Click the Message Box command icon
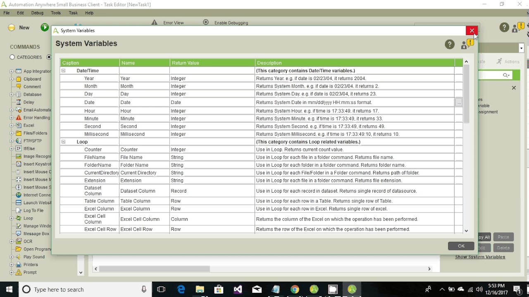 pos(19,233)
